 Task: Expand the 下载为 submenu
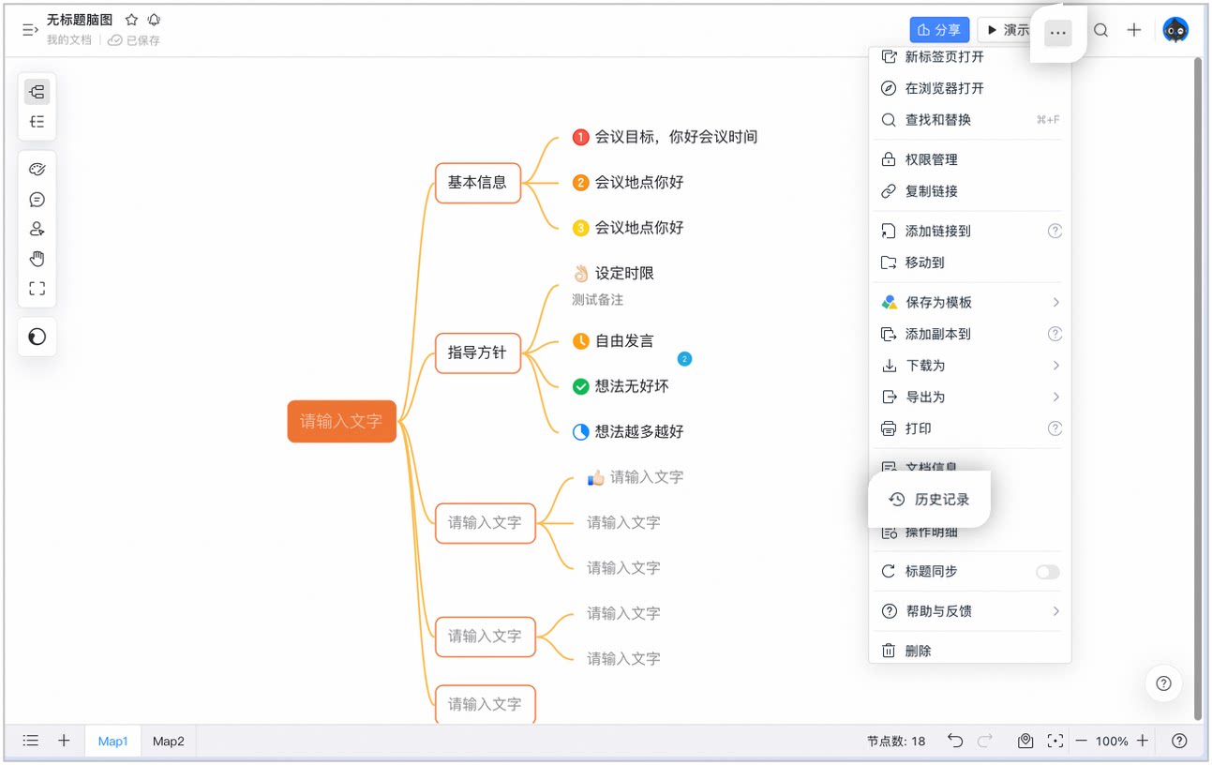[x=970, y=366]
